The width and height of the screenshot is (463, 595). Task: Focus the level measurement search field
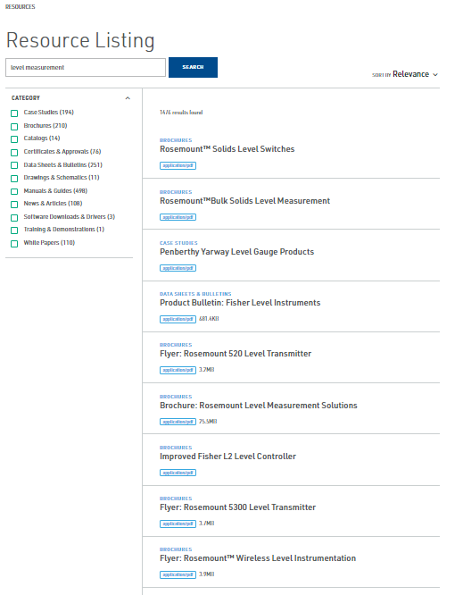[86, 67]
